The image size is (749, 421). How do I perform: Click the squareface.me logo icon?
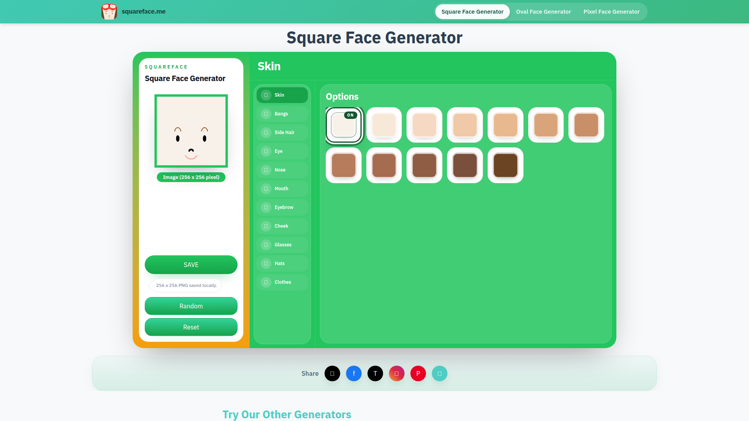coord(109,12)
